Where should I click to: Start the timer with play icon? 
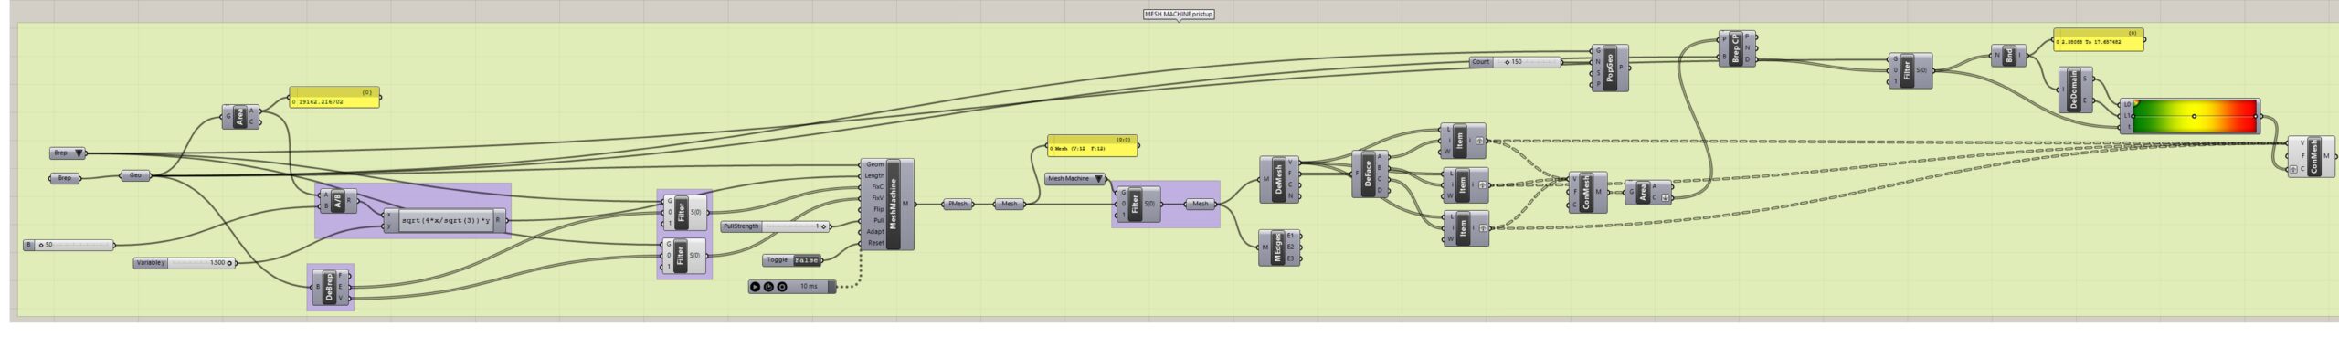click(x=756, y=287)
